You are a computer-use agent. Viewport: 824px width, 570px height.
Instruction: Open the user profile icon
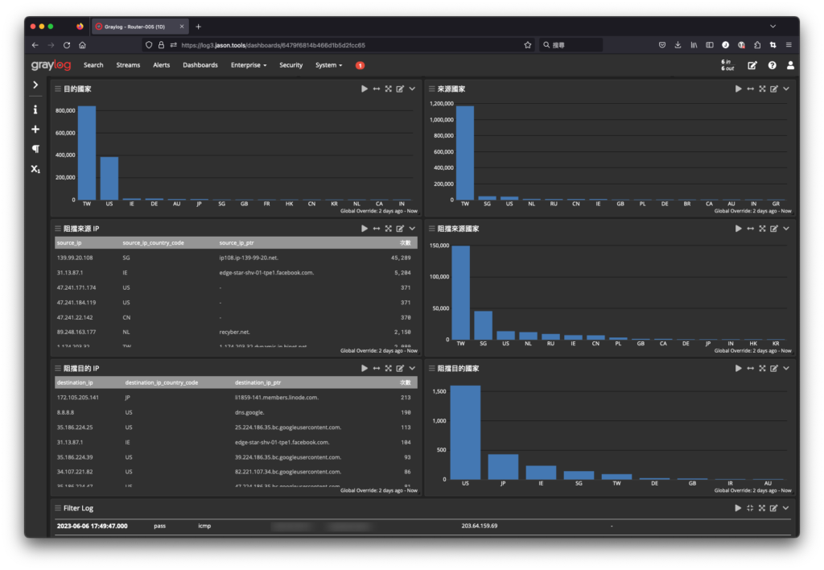click(x=790, y=65)
